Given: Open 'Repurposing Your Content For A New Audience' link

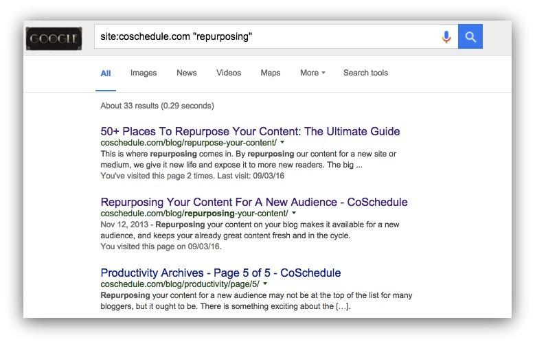Looking at the screenshot, I should click(254, 202).
